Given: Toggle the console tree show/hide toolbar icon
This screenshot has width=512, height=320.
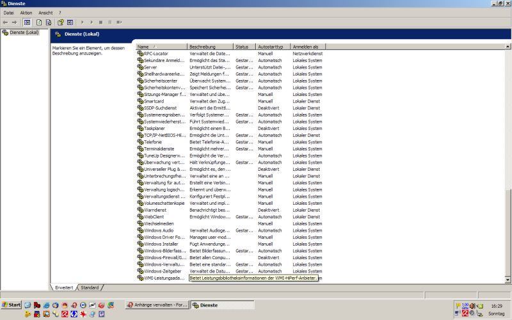Looking at the screenshot, I should click(27, 22).
